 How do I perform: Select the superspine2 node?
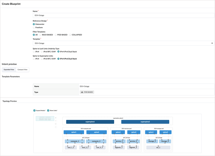click(145, 122)
